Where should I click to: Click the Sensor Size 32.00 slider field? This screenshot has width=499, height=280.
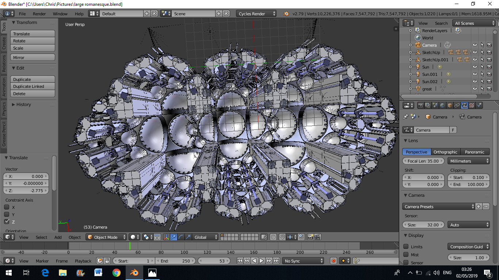pos(423,225)
